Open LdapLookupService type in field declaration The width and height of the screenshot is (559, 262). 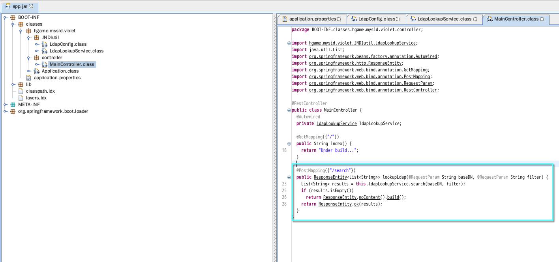point(337,124)
